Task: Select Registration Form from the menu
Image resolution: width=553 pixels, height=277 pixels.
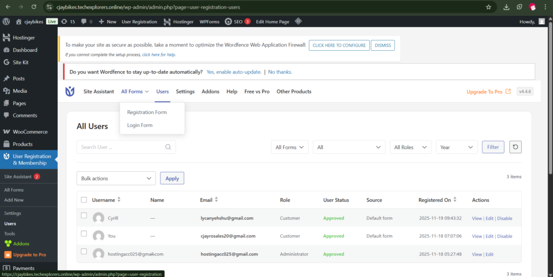Action: coord(147,112)
